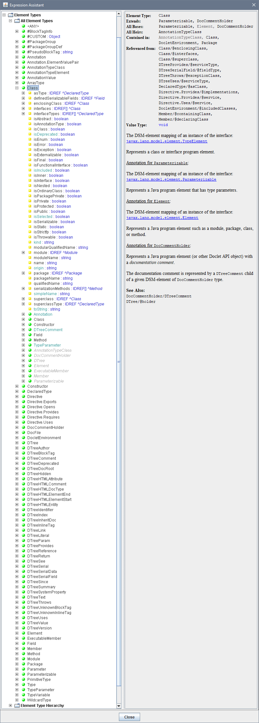Viewport: 259px width, 723px height.
Task: Click the green icon beside DeclaredType
Action: pyautogui.click(x=23, y=392)
